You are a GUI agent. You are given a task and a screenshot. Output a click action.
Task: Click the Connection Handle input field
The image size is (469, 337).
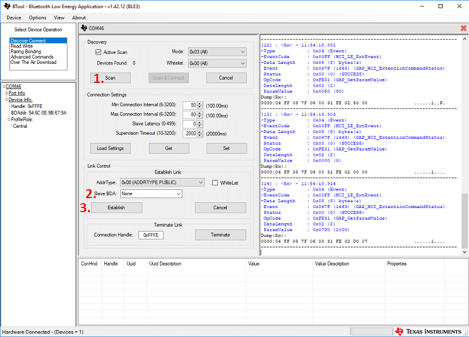click(151, 235)
